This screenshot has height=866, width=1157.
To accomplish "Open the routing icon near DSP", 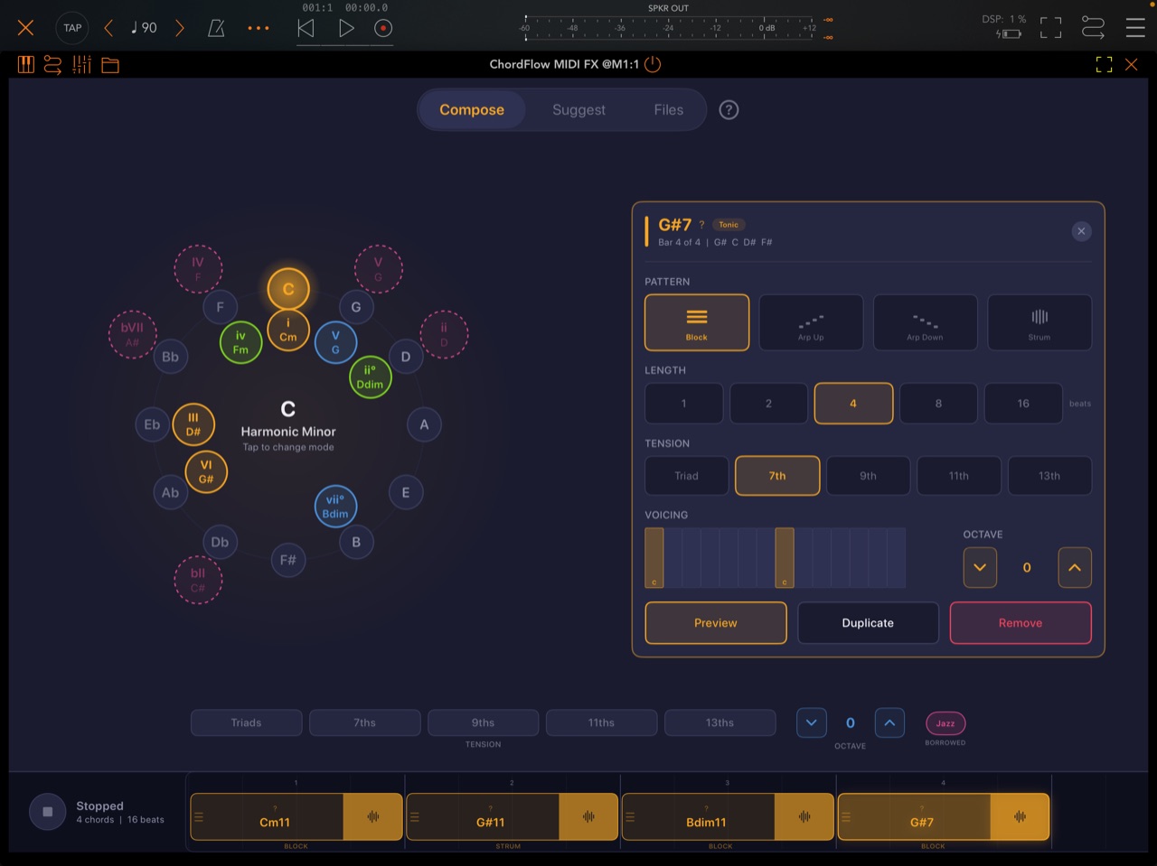I will [1093, 28].
